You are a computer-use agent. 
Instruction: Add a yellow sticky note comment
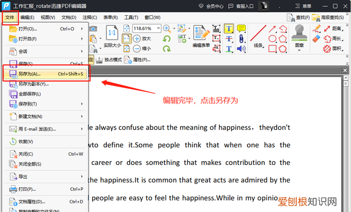(241, 28)
